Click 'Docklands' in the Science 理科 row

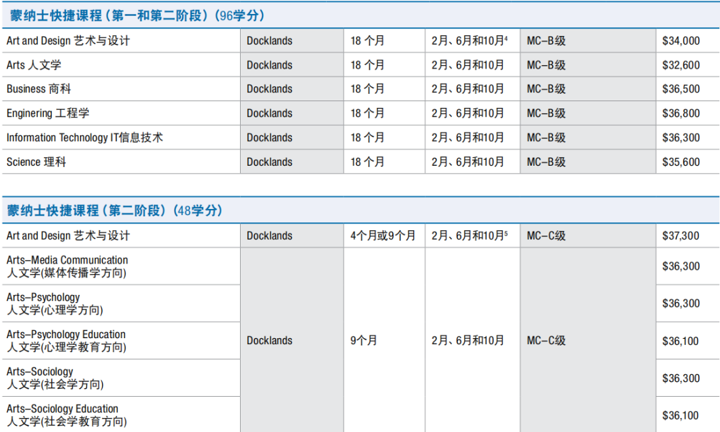coord(269,162)
